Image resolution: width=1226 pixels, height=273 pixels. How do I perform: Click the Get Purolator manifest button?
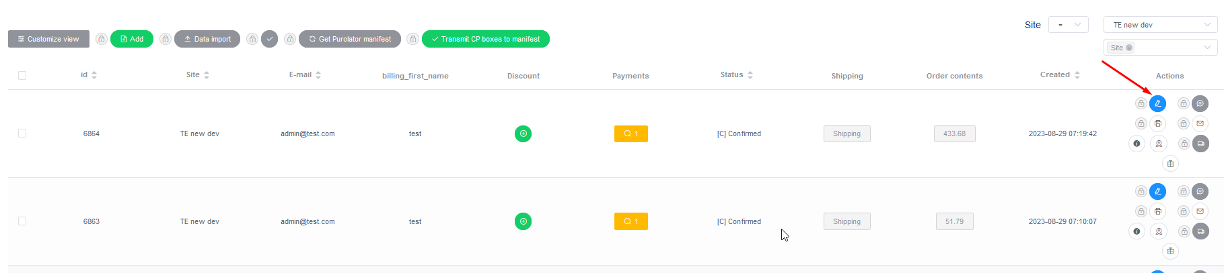pos(350,39)
